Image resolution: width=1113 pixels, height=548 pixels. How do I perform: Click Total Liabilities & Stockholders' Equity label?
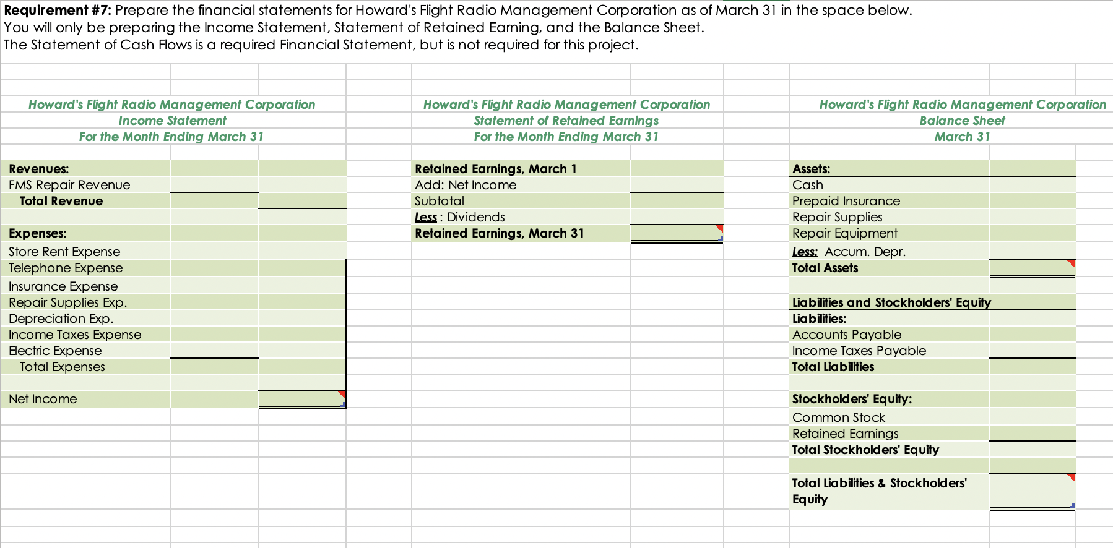point(890,491)
